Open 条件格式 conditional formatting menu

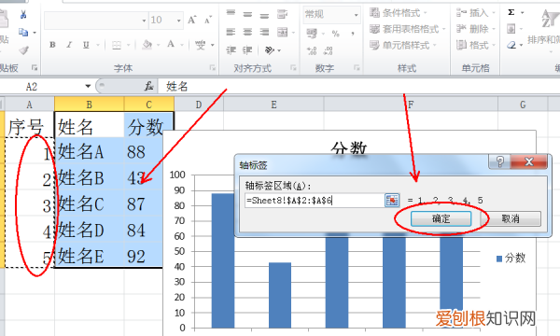click(399, 13)
